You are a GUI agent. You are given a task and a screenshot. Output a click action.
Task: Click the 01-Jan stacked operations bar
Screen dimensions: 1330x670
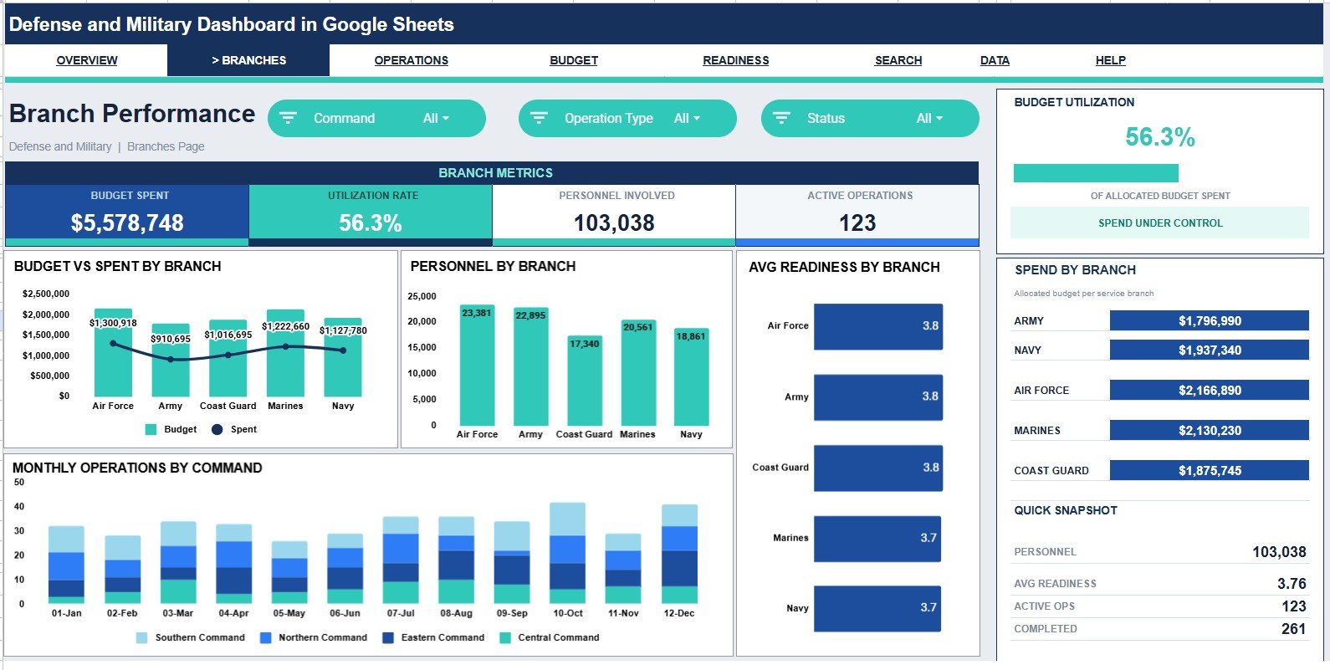(67, 565)
